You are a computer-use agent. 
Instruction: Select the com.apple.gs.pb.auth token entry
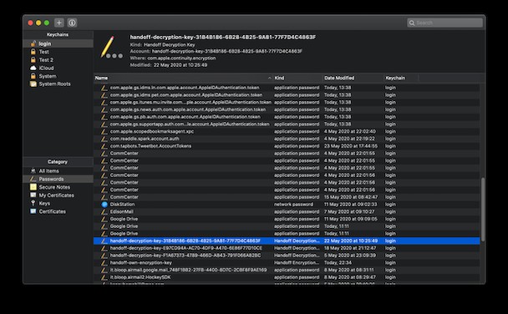coord(287,117)
